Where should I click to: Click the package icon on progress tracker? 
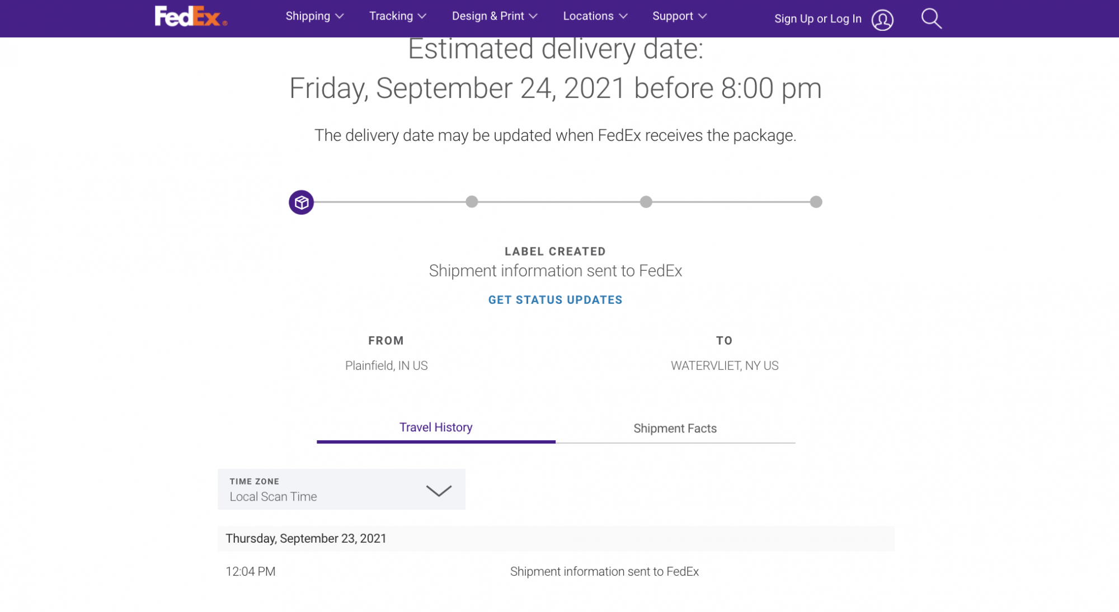tap(301, 202)
